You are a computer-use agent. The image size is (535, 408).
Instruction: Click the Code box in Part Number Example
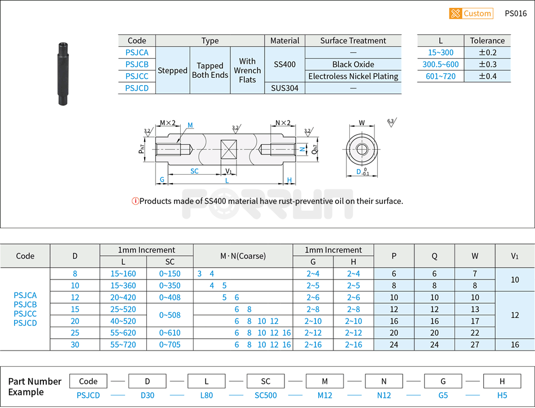(88, 381)
